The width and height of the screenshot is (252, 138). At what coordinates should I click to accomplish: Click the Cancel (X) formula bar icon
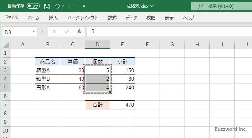coord(54,31)
